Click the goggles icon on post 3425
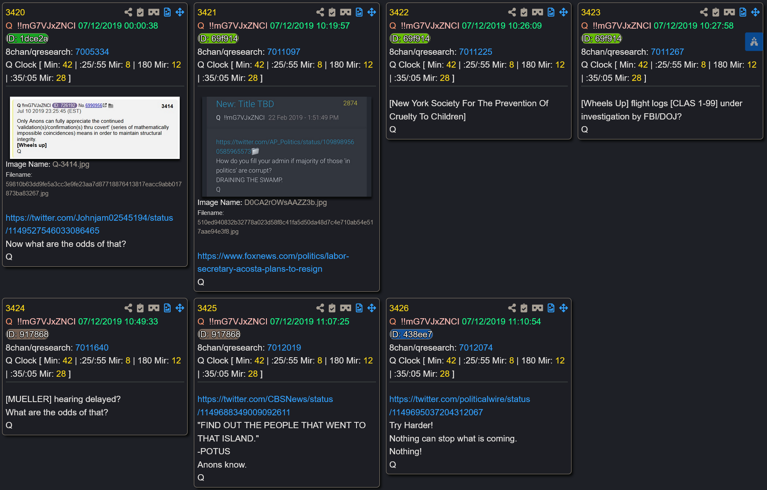Viewport: 767px width, 490px height. (345, 308)
